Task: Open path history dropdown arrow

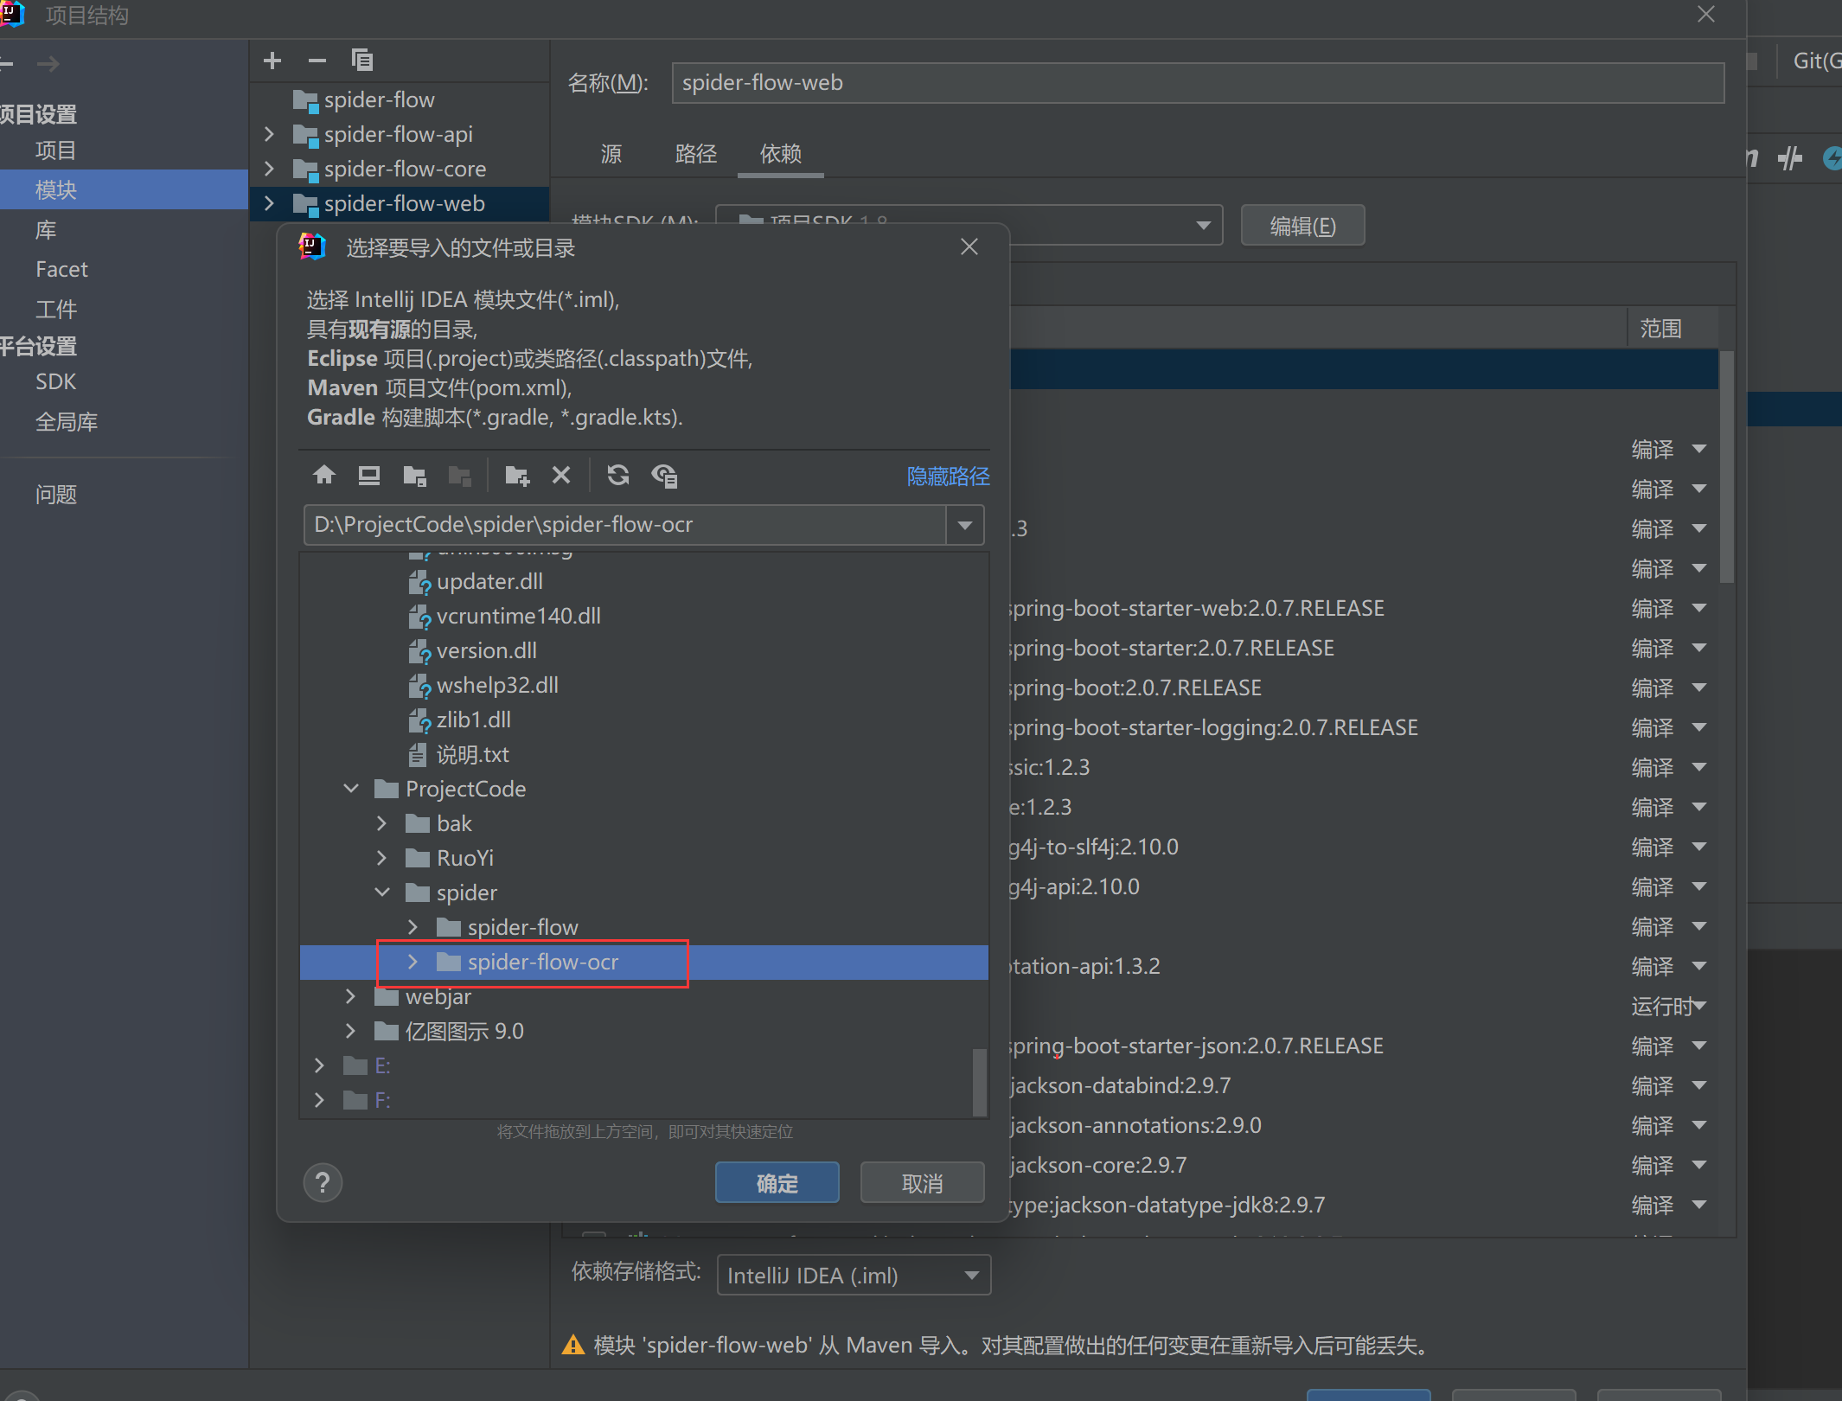Action: pos(965,525)
